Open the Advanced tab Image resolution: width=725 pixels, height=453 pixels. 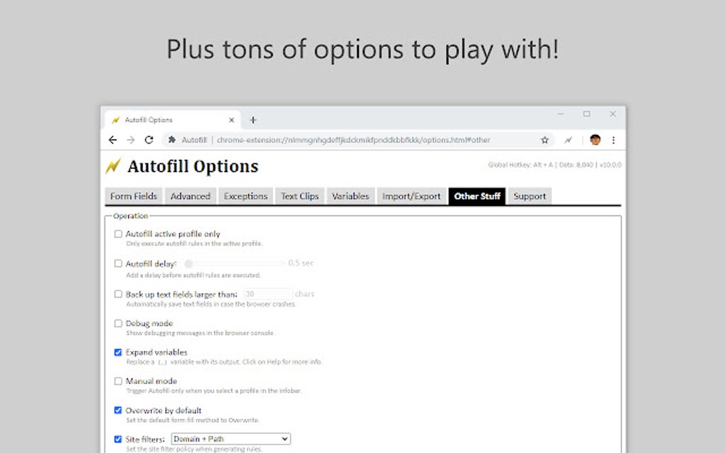click(190, 196)
